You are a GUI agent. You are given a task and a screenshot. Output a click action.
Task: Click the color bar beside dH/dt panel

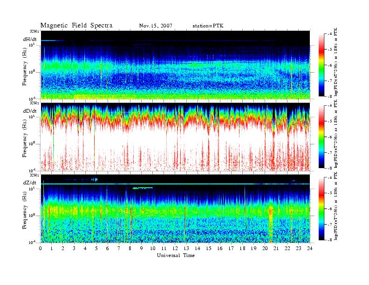point(321,65)
